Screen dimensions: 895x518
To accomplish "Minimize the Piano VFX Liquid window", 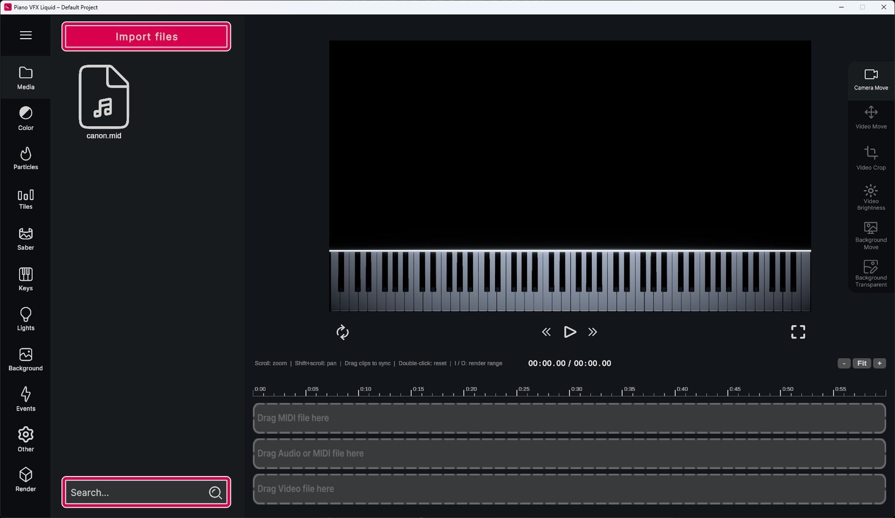I will tap(842, 7).
